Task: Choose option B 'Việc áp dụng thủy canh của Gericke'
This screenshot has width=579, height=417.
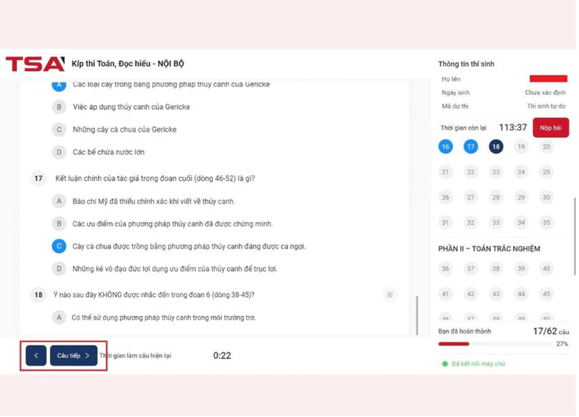Action: point(58,106)
